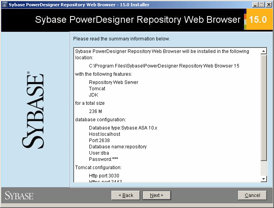
Task: Click the 'for a total size' text
Action: point(90,103)
